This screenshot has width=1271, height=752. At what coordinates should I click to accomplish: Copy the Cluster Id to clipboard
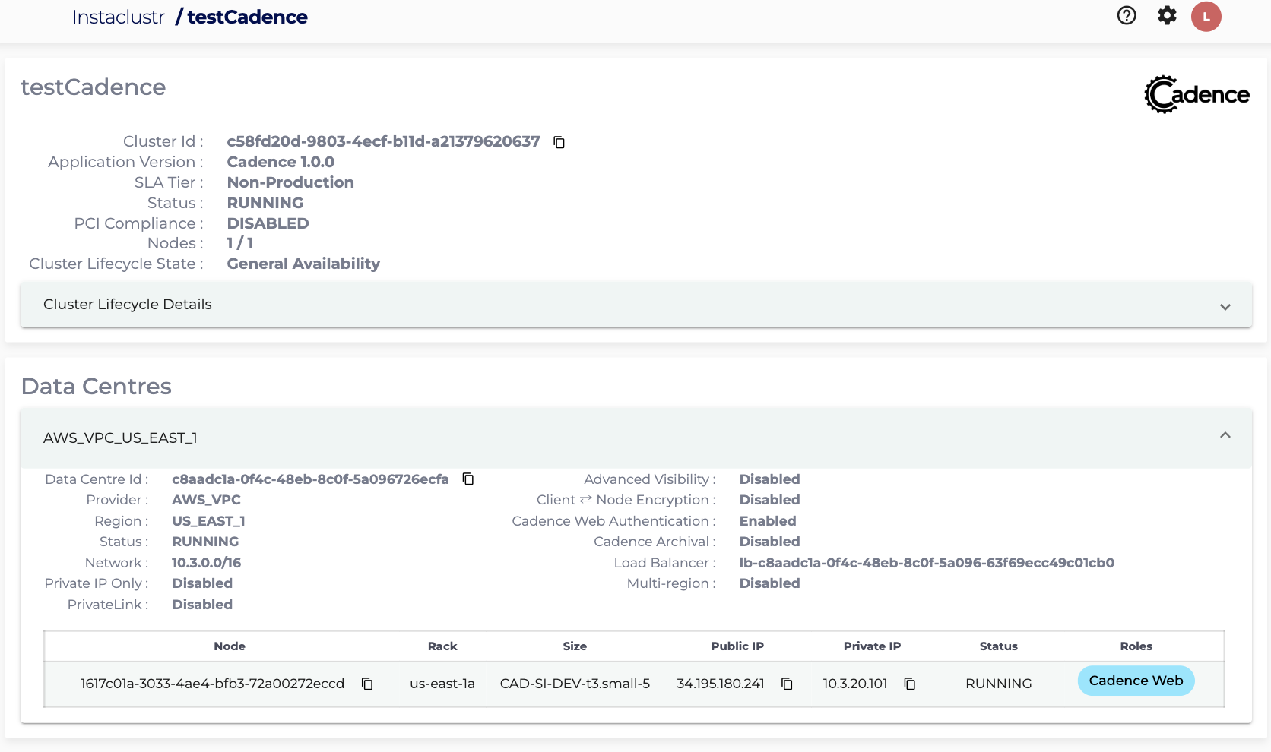click(559, 142)
